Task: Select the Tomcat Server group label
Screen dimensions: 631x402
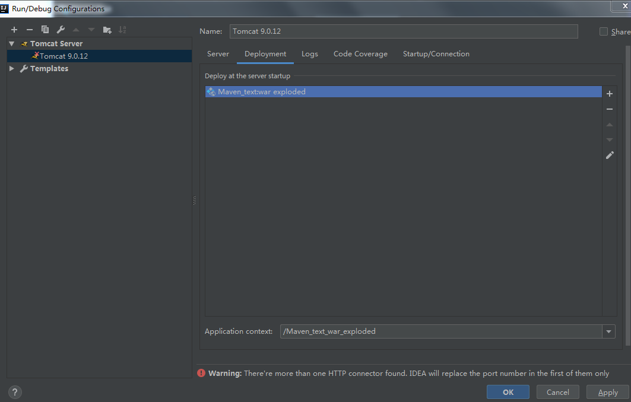Action: (56, 43)
